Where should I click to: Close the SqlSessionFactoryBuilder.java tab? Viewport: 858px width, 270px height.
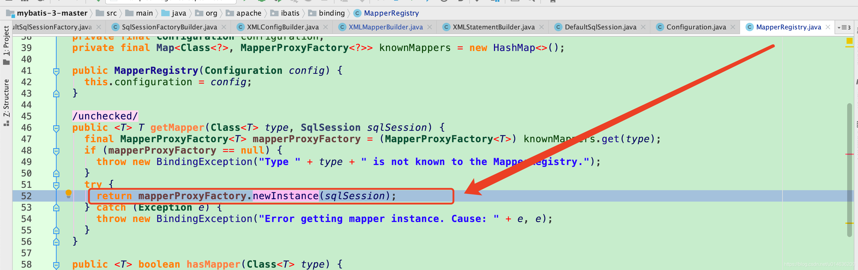tap(224, 27)
